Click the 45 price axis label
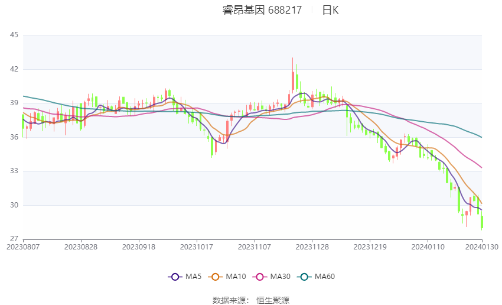 14,35
